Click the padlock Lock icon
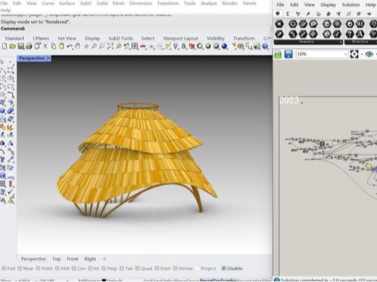 [184, 46]
